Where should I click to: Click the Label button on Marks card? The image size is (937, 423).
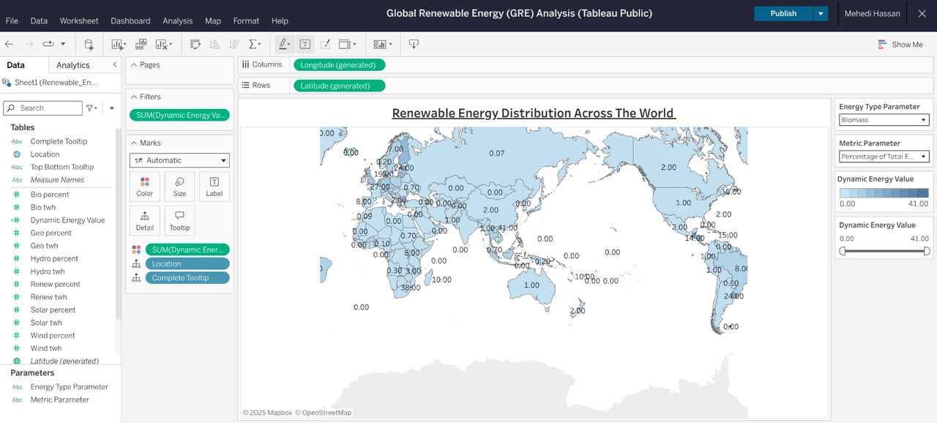click(214, 187)
